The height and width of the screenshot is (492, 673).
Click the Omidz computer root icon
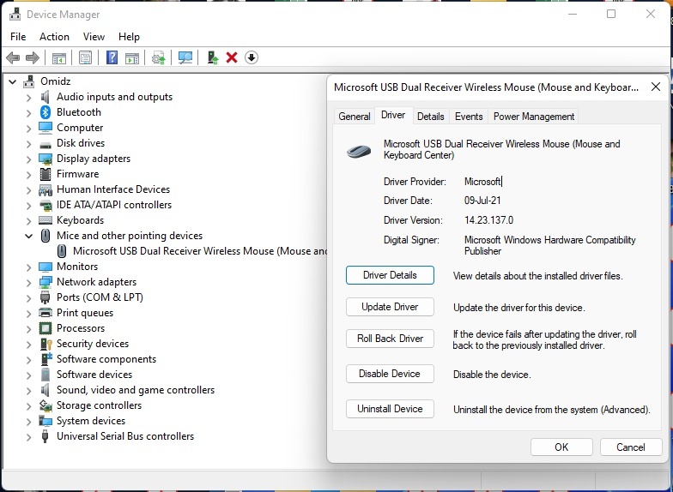pyautogui.click(x=29, y=81)
